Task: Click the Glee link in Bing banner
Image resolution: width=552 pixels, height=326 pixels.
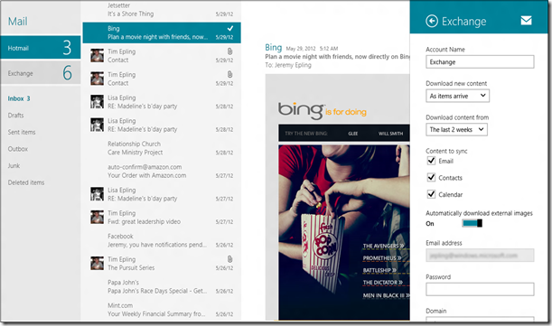Action: point(352,134)
